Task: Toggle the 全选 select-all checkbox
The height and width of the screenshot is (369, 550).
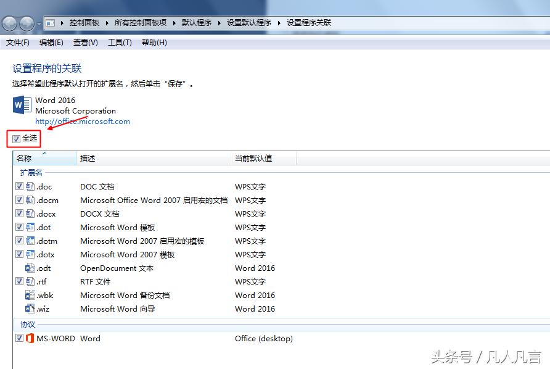Action: [x=15, y=139]
